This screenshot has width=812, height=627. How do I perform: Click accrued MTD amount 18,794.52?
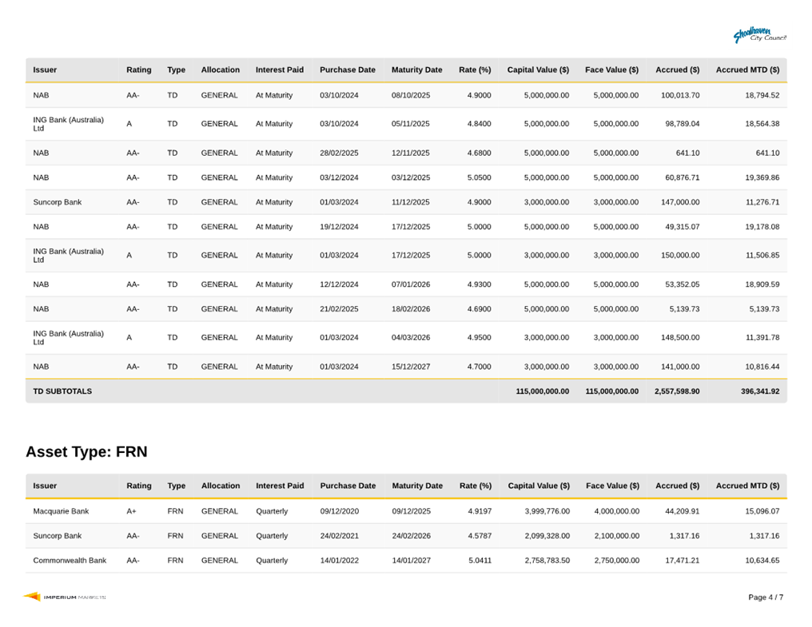tap(762, 95)
